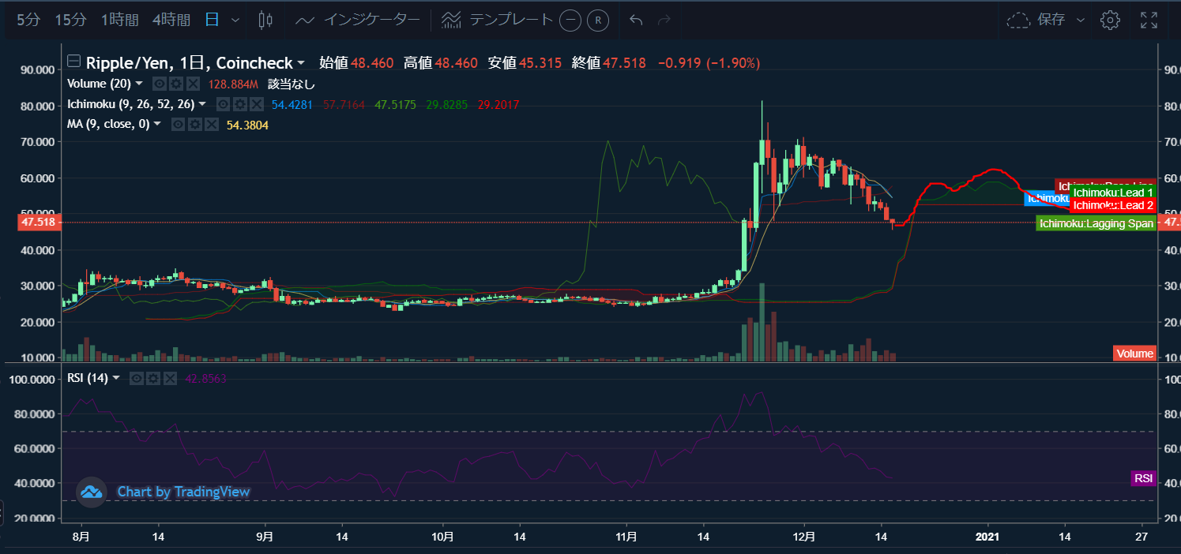The width and height of the screenshot is (1181, 554).
Task: Click the 保存 save cloud button
Action: point(1036,20)
